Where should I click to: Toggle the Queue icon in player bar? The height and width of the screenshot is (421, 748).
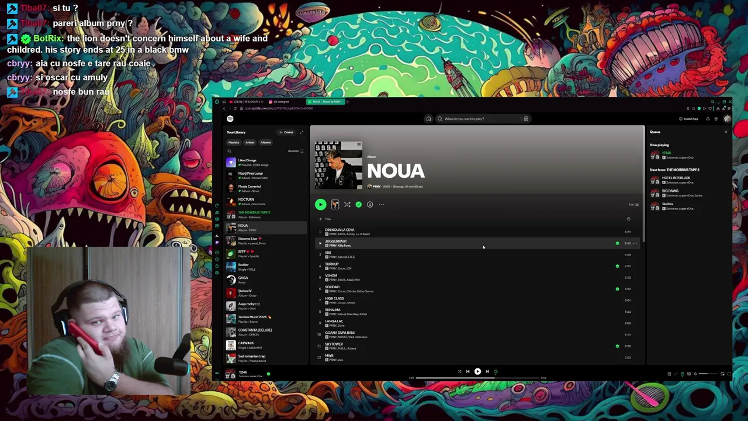click(683, 374)
